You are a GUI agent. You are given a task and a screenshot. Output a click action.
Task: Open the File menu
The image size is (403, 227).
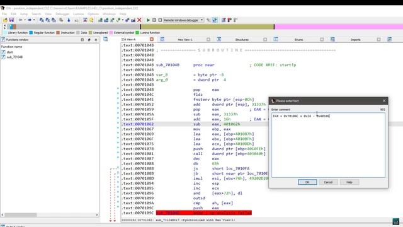pos(4,14)
